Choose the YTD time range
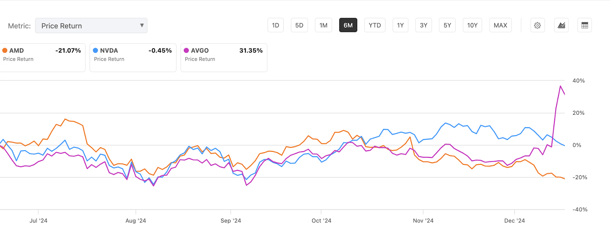Screen dimensions: 610x236 click(x=375, y=26)
